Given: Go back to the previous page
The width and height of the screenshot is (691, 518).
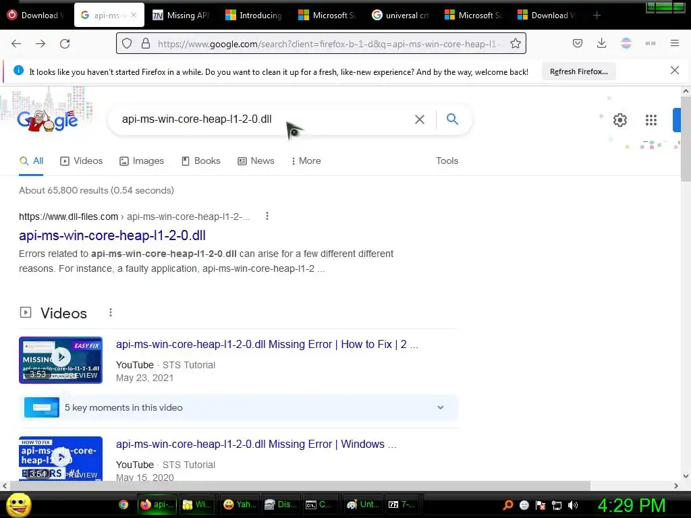Looking at the screenshot, I should (x=16, y=44).
